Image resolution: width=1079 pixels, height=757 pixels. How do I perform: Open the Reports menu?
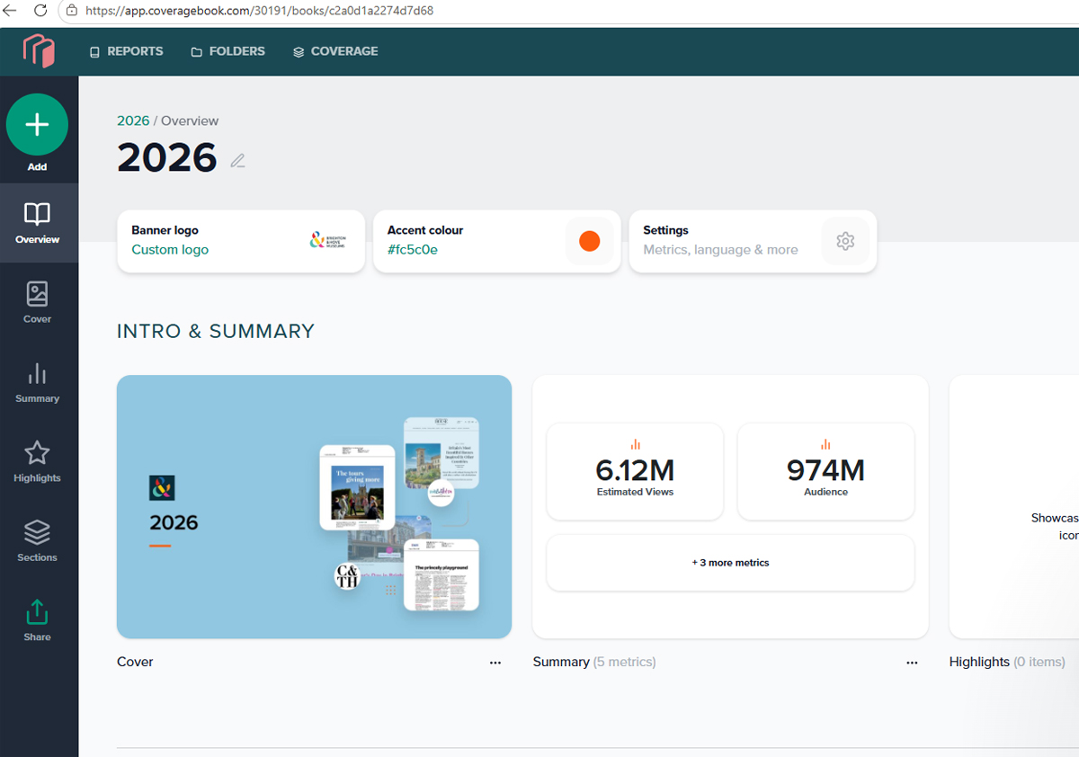pyautogui.click(x=127, y=51)
